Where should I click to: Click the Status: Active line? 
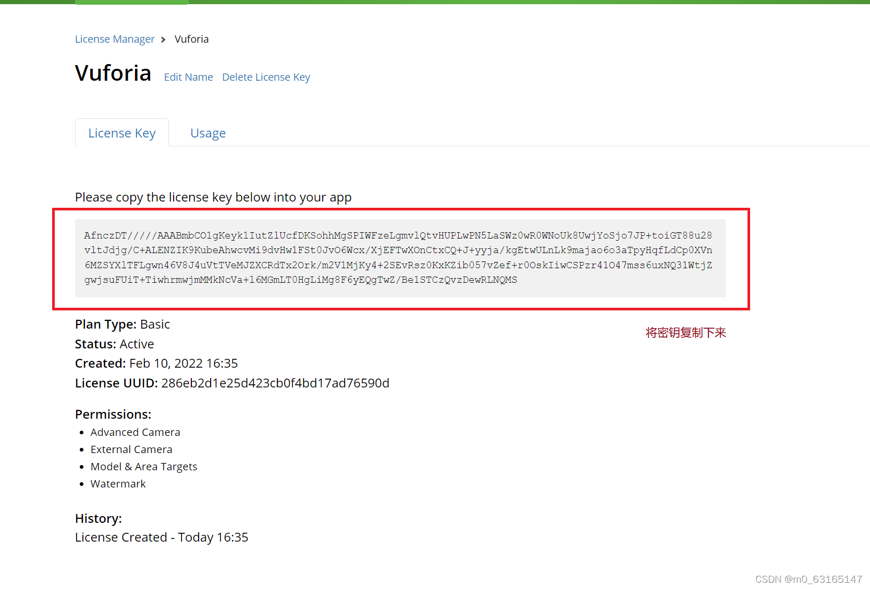(115, 344)
